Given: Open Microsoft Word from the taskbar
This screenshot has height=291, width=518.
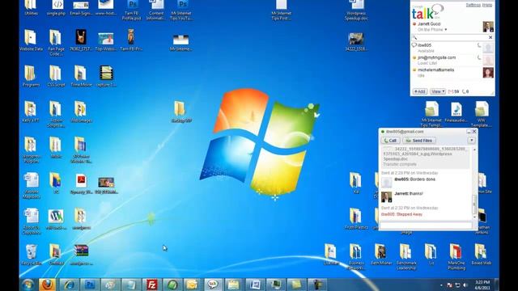Looking at the screenshot, I should (254, 285).
